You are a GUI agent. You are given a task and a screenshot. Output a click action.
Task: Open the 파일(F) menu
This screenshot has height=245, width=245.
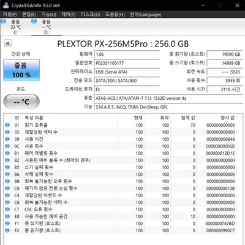[10, 15]
